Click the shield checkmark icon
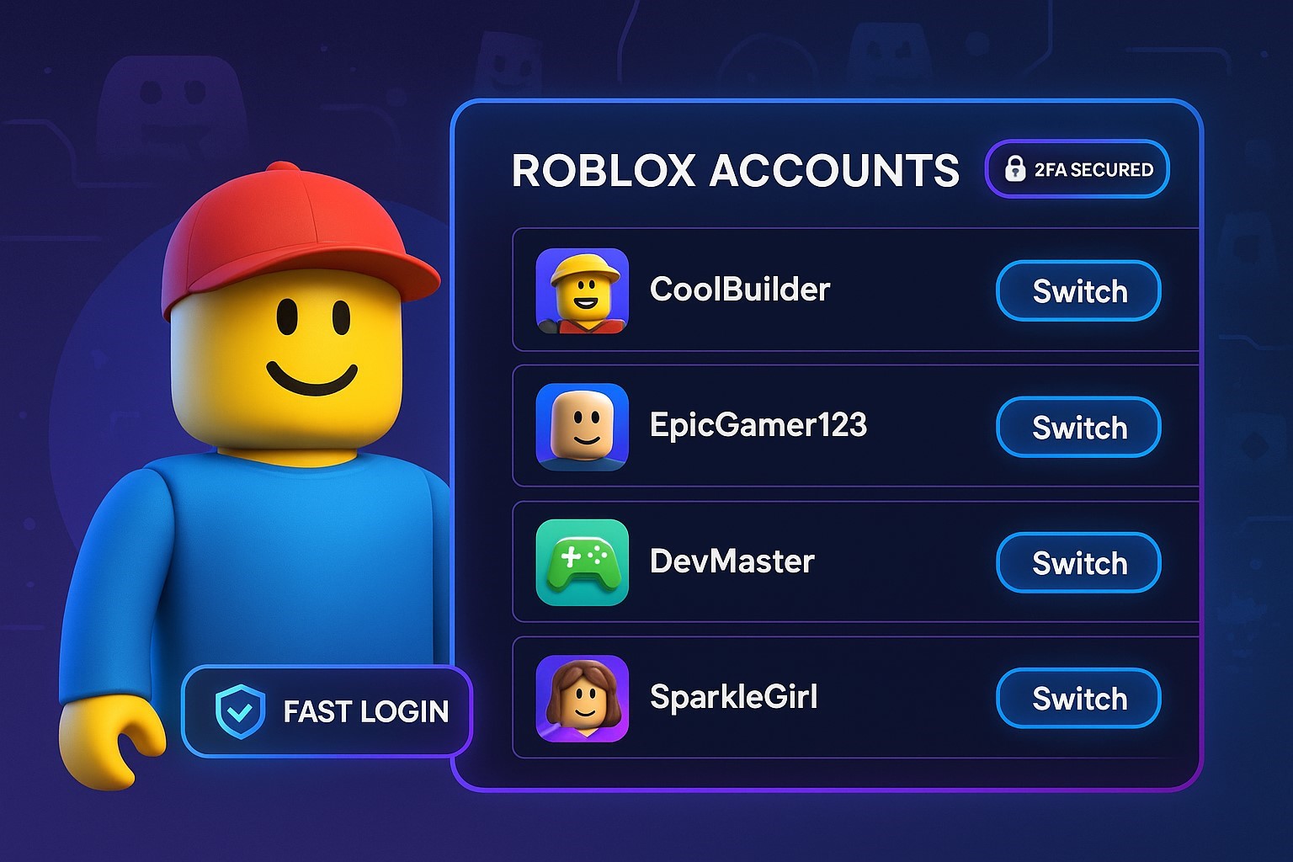The width and height of the screenshot is (1293, 862). (240, 712)
